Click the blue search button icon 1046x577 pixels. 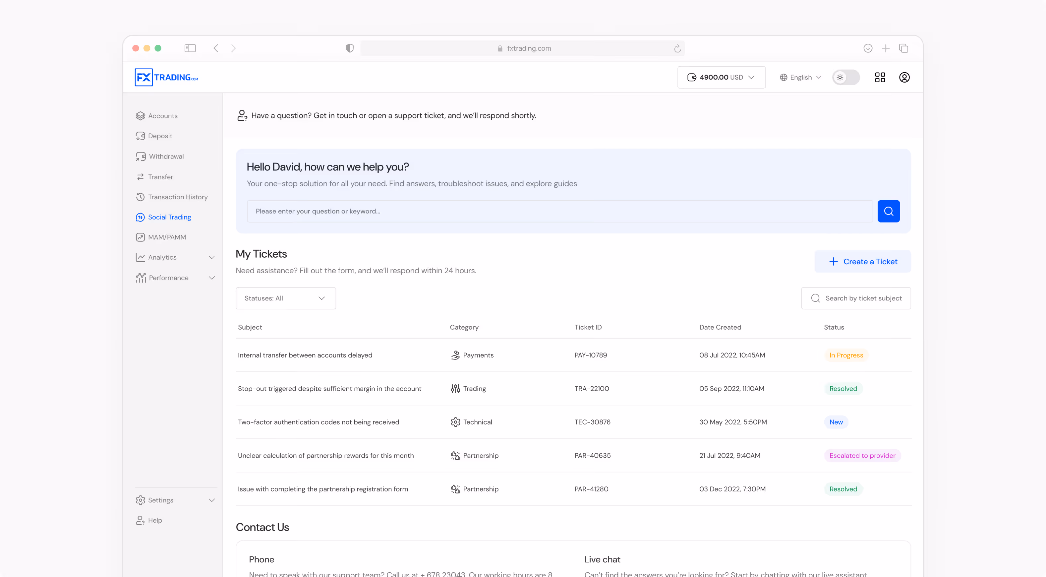coord(889,211)
